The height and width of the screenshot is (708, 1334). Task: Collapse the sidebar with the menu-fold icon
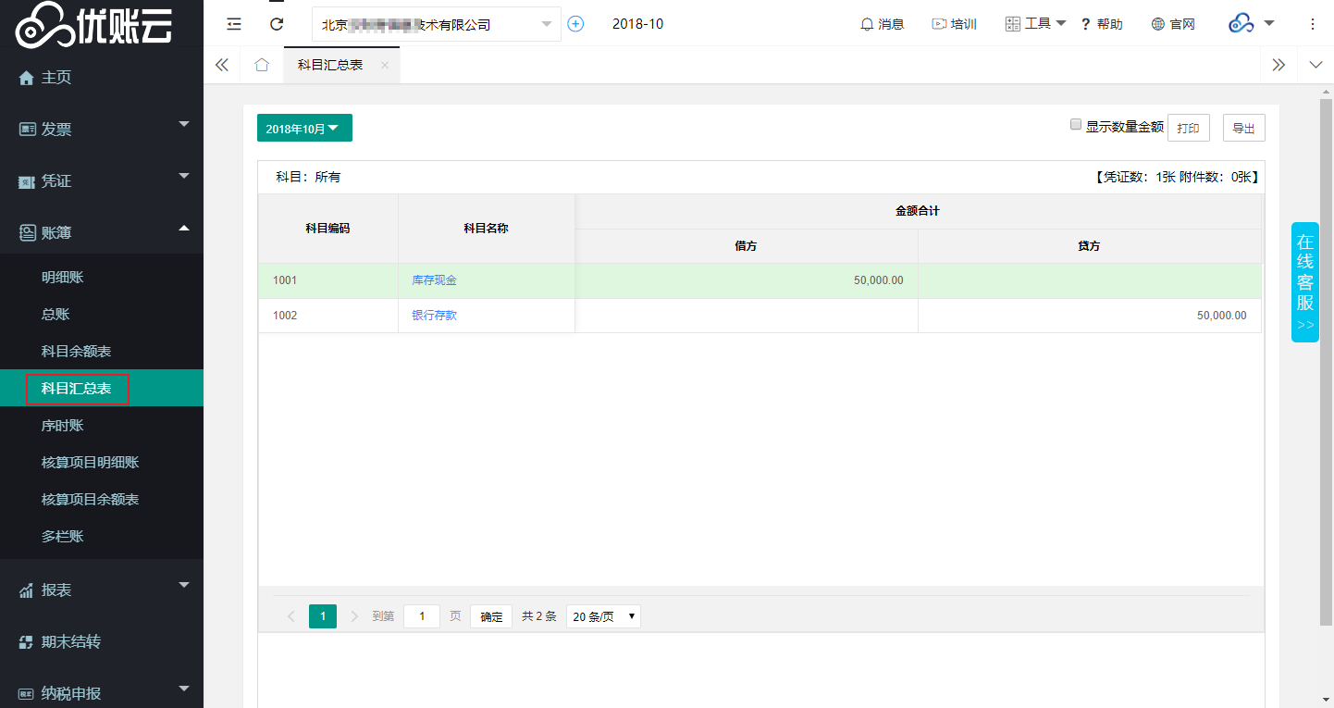[234, 24]
